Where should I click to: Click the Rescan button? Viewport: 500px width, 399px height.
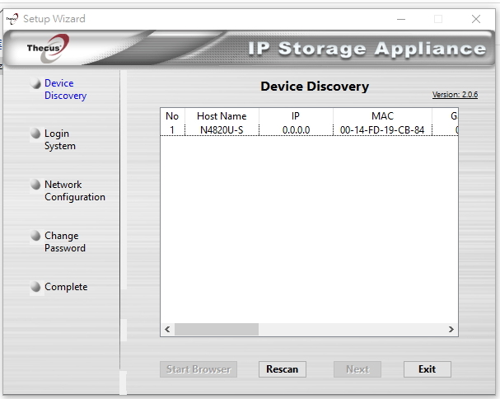[283, 369]
